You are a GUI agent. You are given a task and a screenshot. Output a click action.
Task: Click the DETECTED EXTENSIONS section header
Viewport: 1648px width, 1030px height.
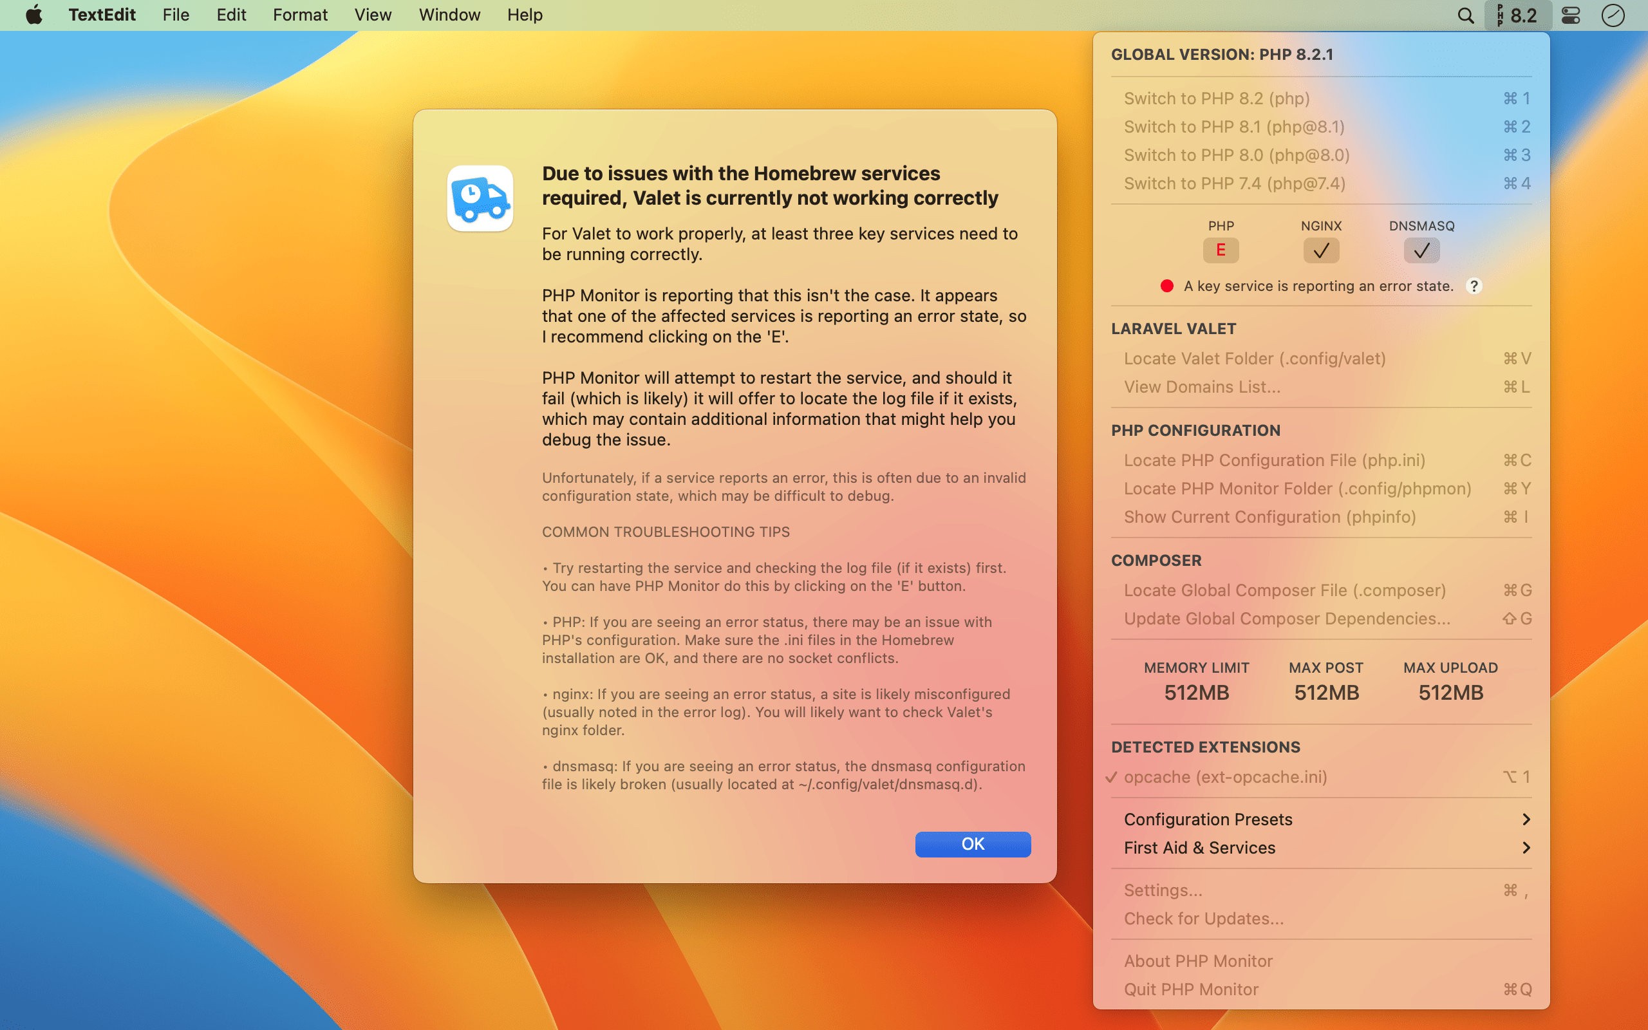pyautogui.click(x=1205, y=747)
